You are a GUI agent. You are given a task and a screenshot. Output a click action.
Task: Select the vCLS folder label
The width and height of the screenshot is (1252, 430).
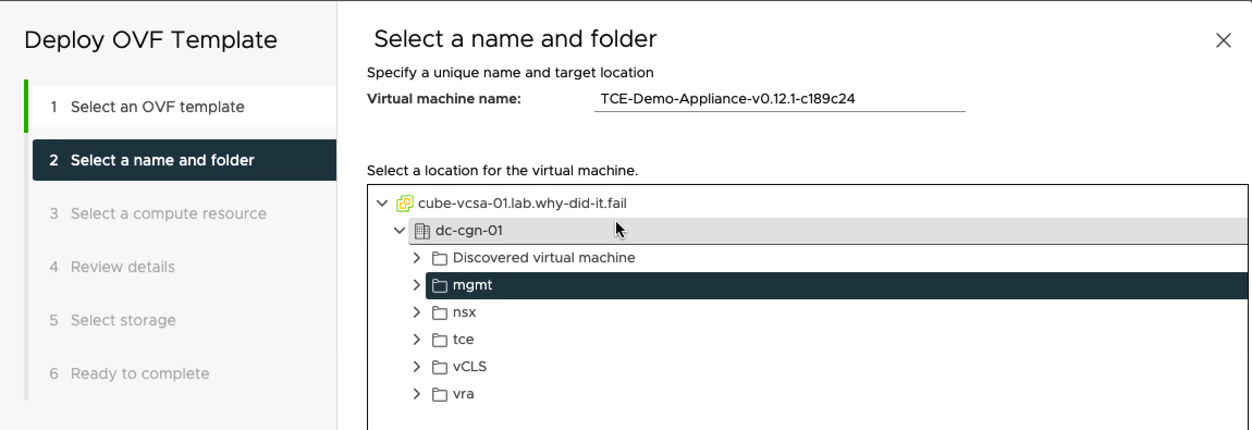469,367
